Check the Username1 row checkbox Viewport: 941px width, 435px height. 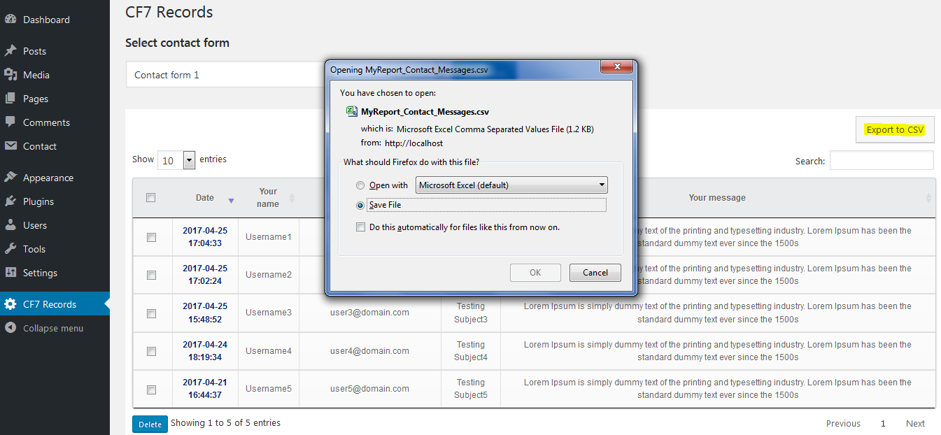[x=151, y=237]
